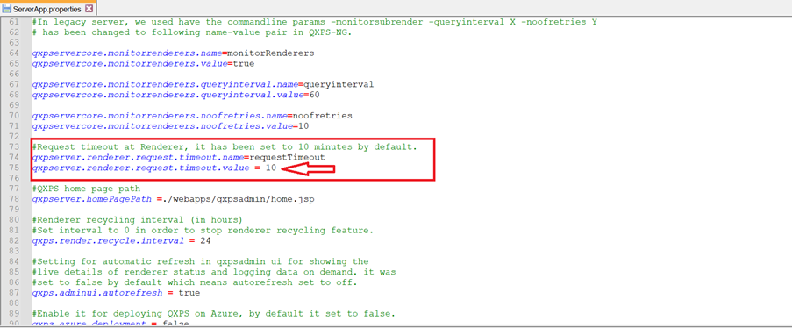Click request.timeout.value 10
Viewport: 792px width, 328px height.
coord(271,168)
